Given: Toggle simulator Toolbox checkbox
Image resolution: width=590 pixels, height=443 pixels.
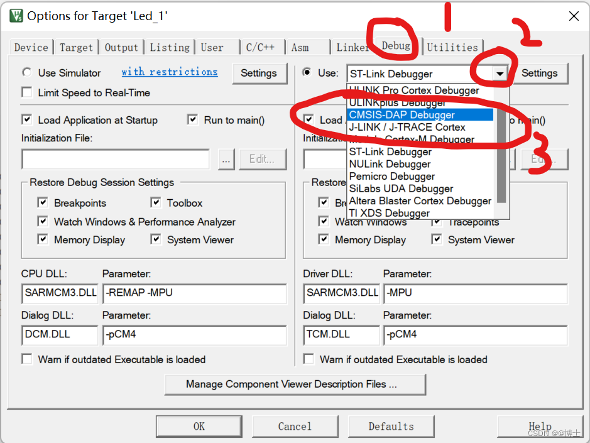Looking at the screenshot, I should pyautogui.click(x=155, y=202).
